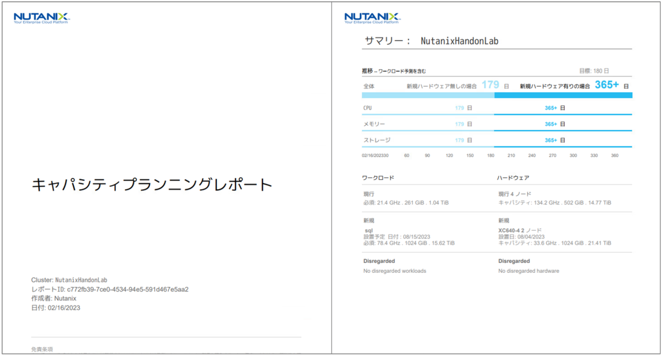Click 新規 under the ハードウェア column

(x=504, y=220)
